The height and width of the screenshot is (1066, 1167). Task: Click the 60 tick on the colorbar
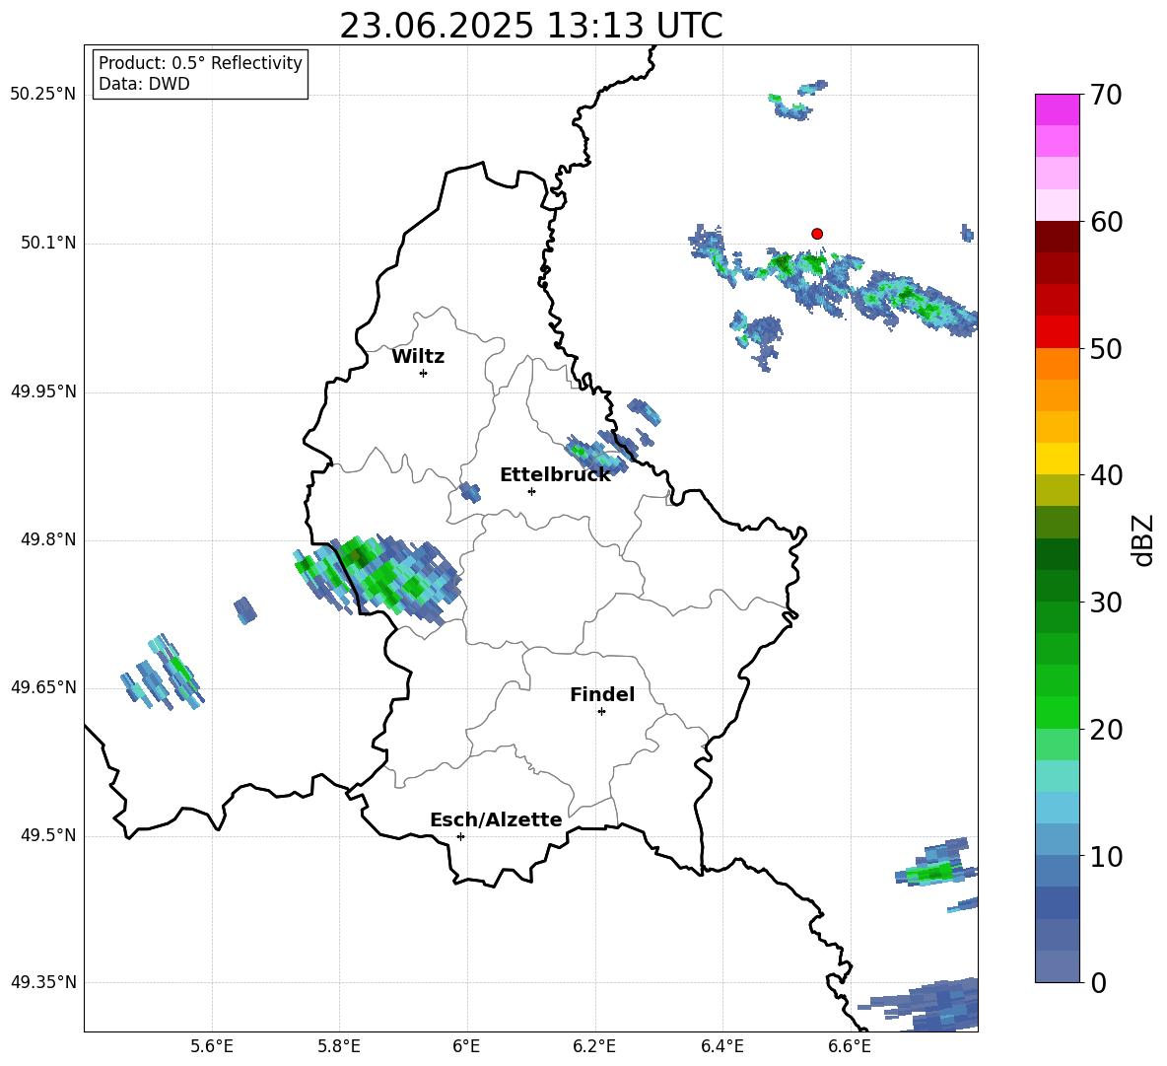(1106, 222)
